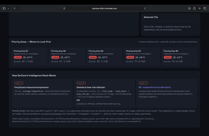Select the Priority Area #4 card
209x136 pixels.
142,57
